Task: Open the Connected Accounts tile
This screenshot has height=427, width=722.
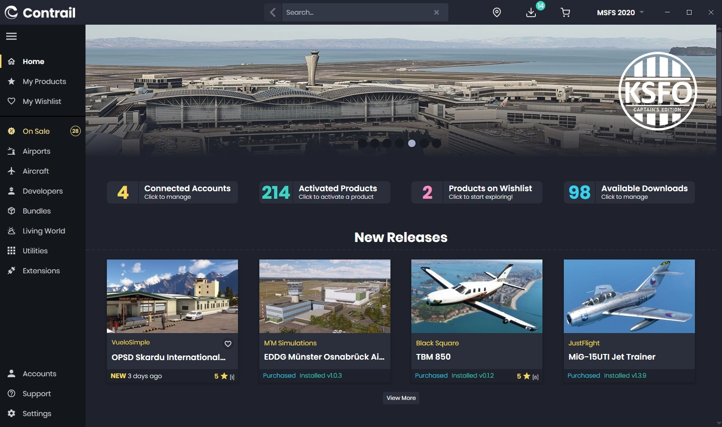Action: click(172, 192)
